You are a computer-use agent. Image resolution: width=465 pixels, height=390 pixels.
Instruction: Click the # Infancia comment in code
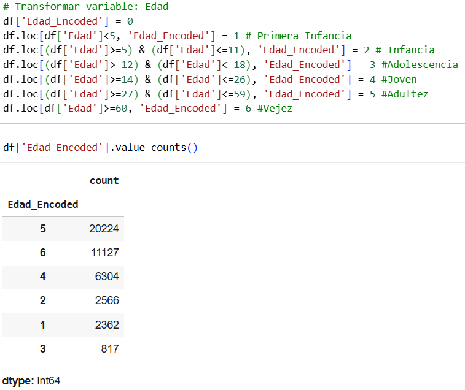coord(405,50)
